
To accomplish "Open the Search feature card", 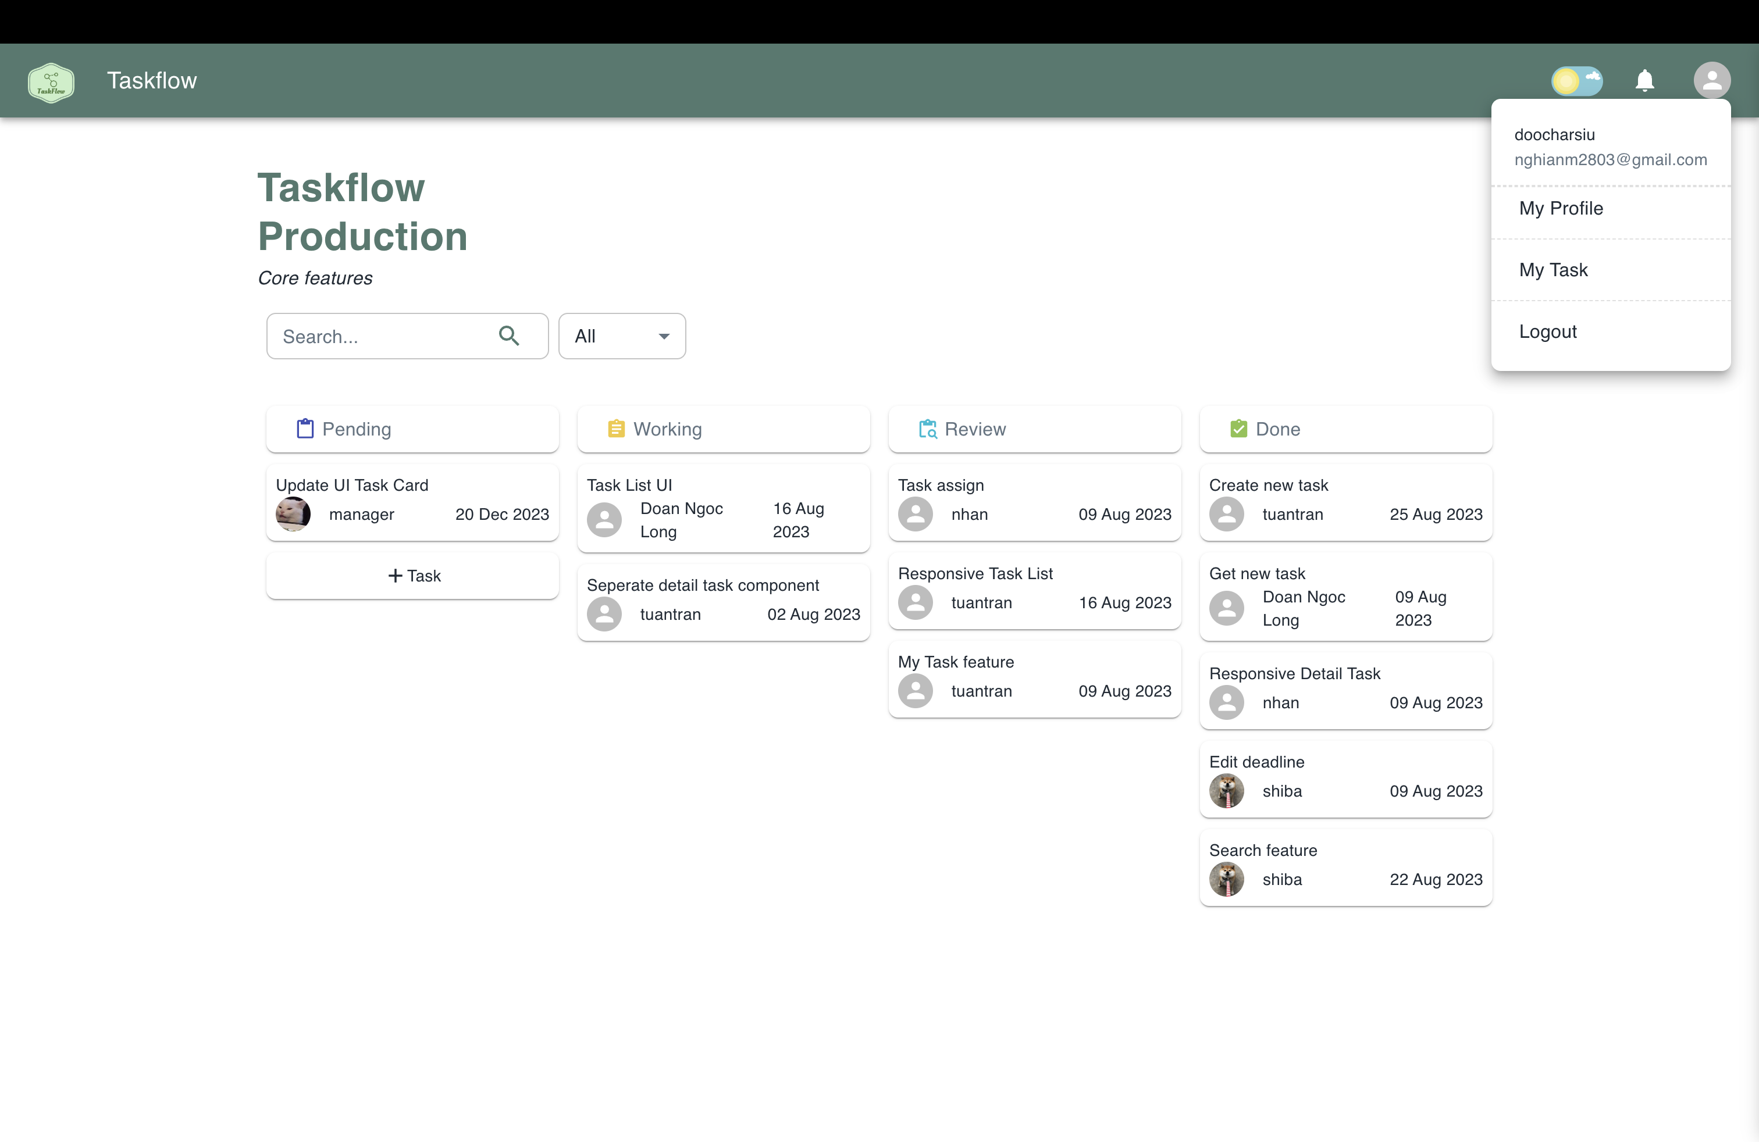I will tap(1346, 868).
